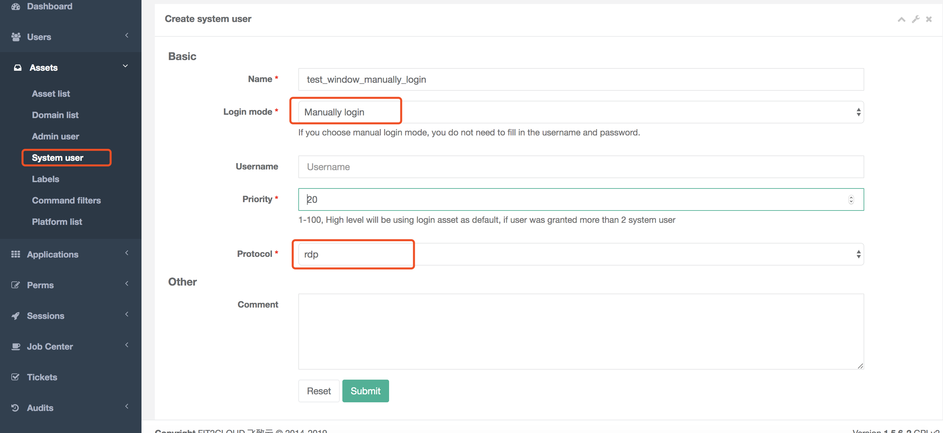Reset the system user form
The height and width of the screenshot is (433, 943).
(318, 391)
